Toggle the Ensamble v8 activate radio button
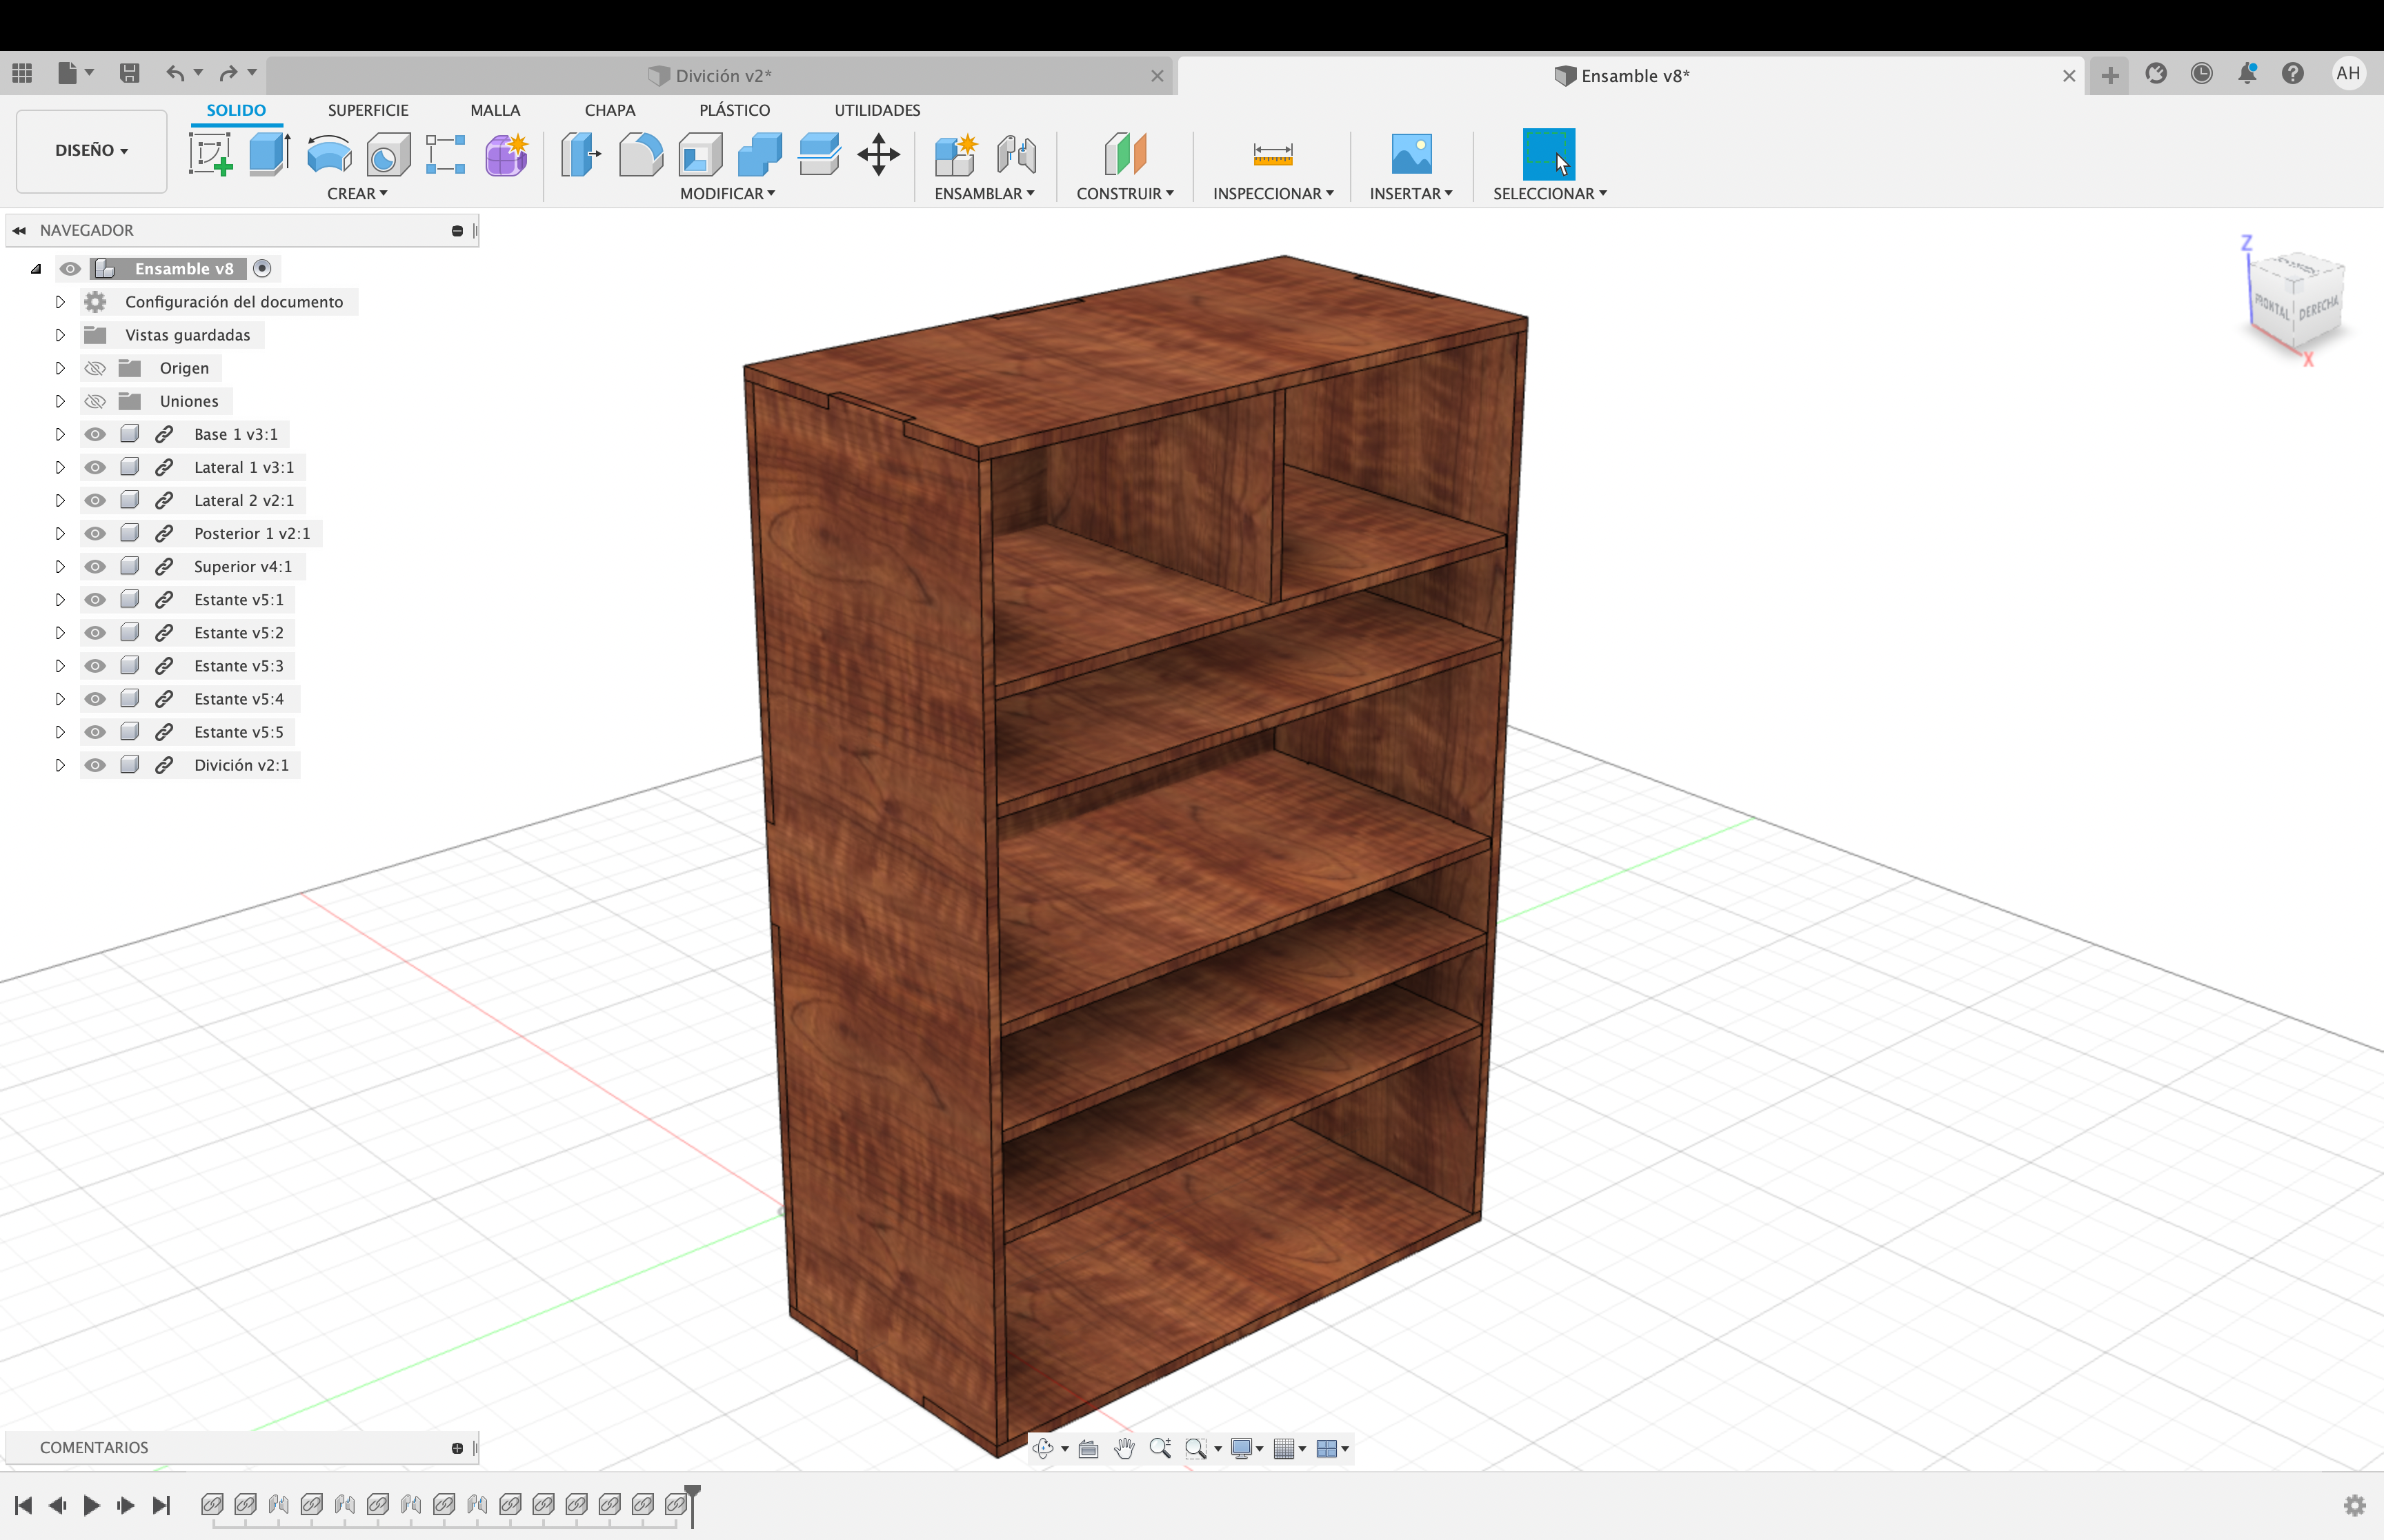This screenshot has height=1540, width=2384. [x=262, y=268]
